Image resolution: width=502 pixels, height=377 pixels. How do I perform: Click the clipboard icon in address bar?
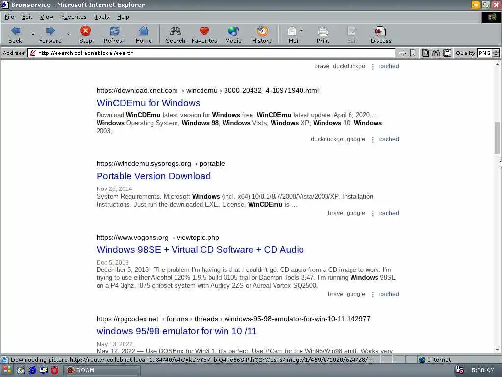point(447,53)
